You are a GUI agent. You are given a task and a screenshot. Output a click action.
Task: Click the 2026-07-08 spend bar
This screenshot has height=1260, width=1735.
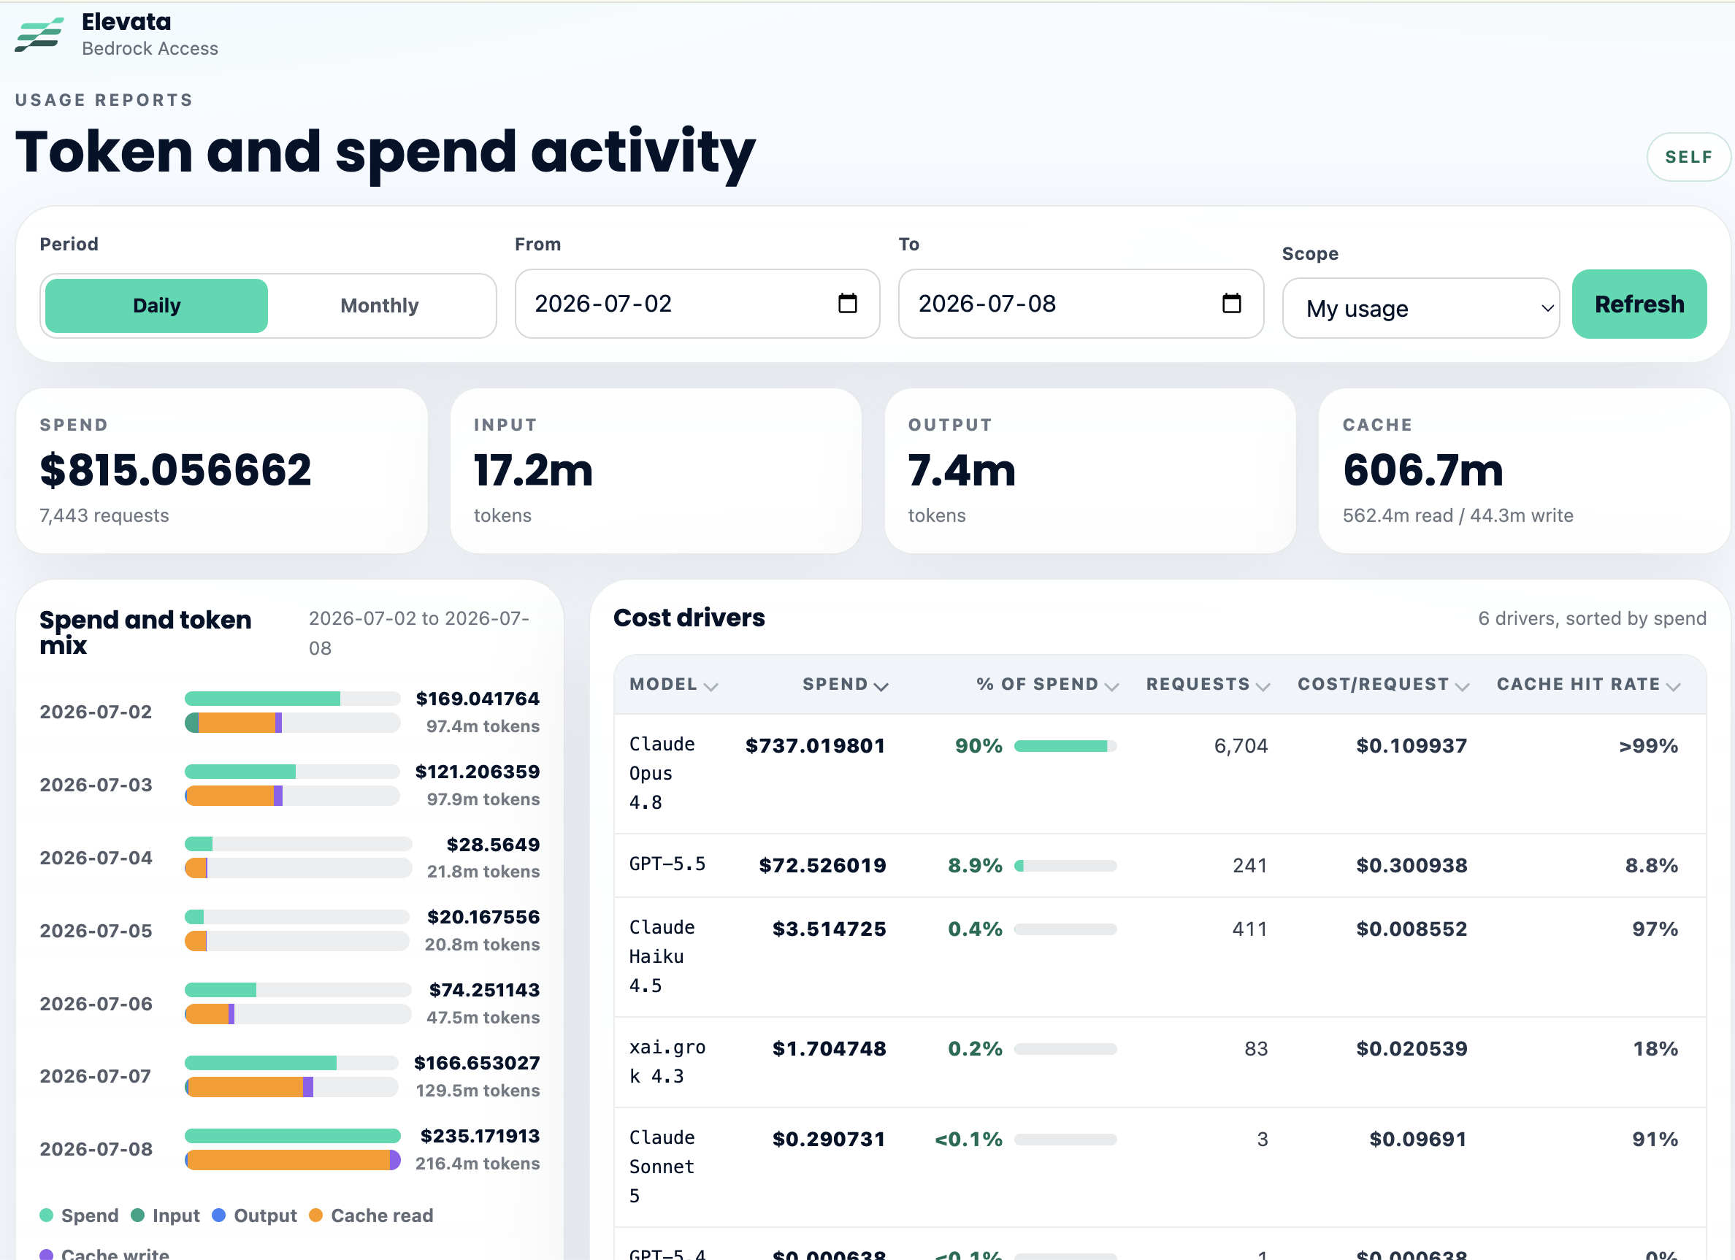pyautogui.click(x=292, y=1135)
